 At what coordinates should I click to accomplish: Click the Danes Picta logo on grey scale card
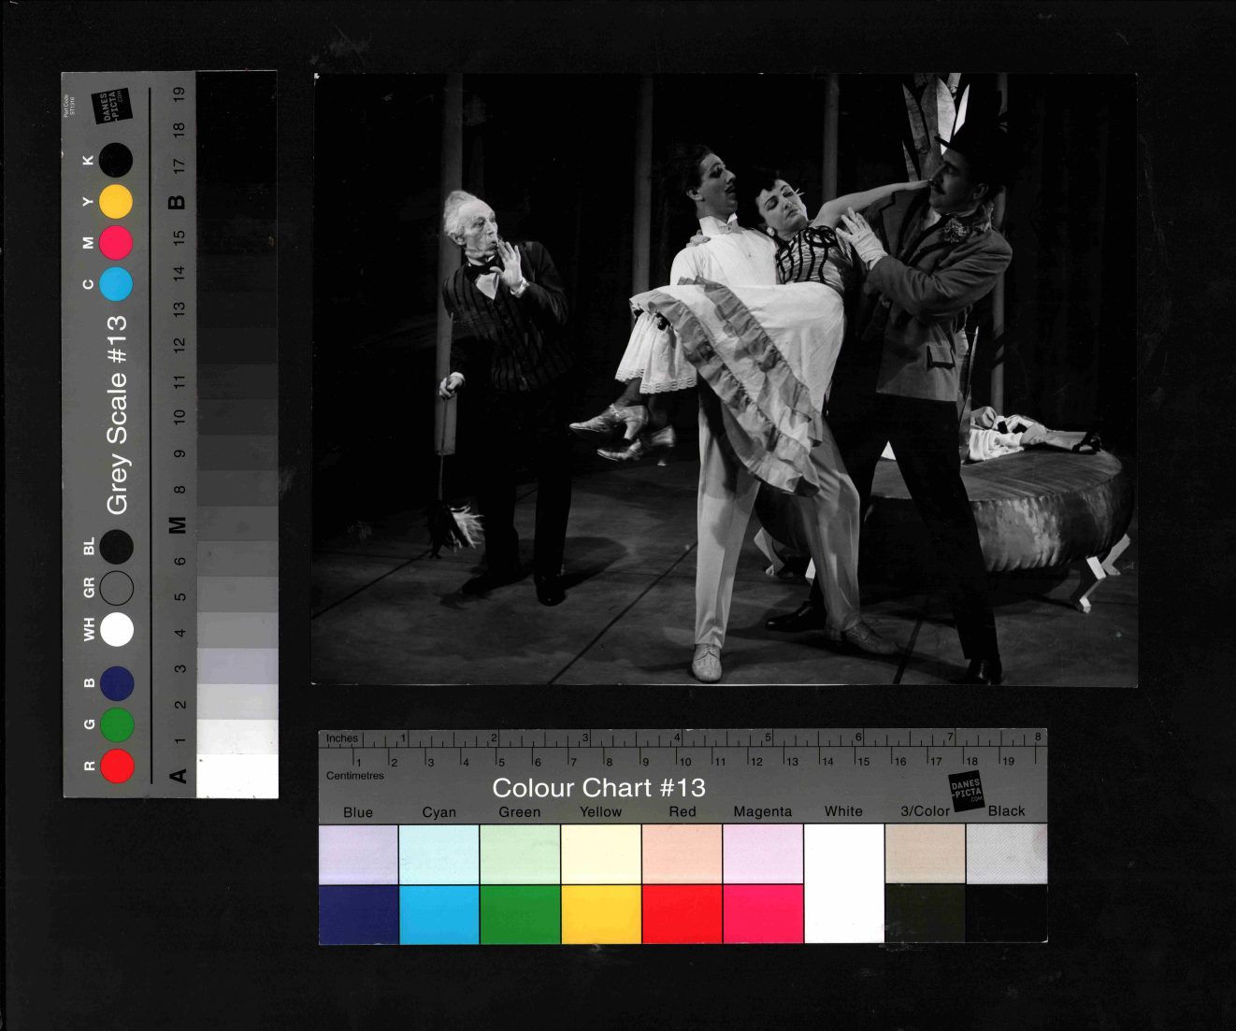[x=111, y=106]
